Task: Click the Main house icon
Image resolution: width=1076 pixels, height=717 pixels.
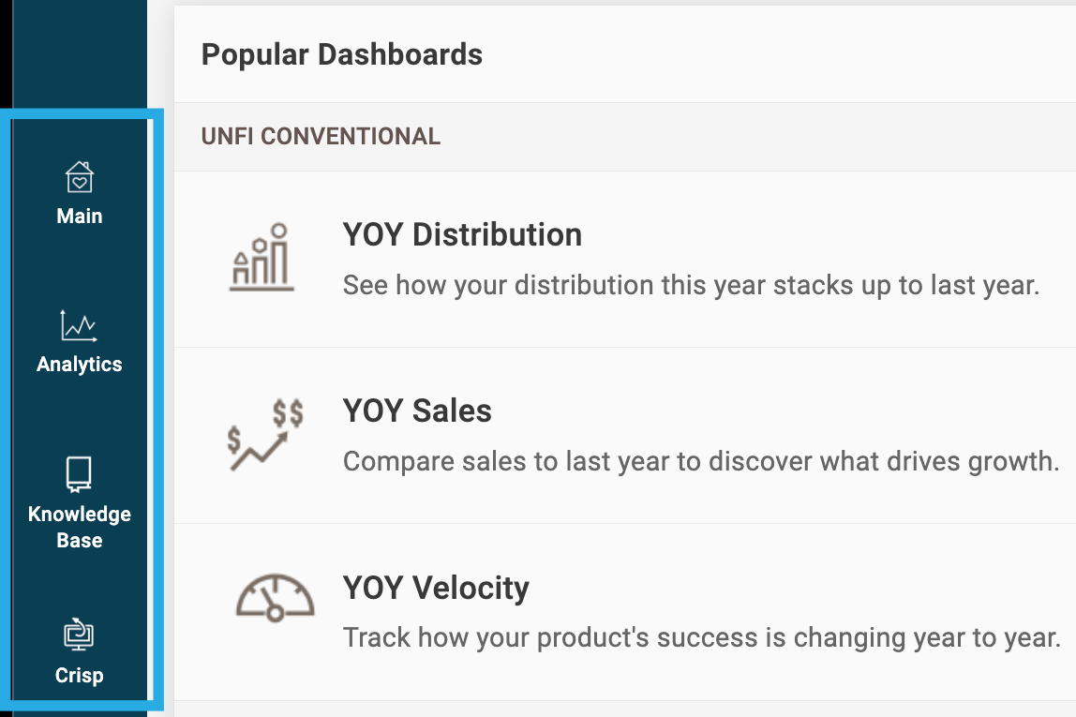Action: pos(80,178)
